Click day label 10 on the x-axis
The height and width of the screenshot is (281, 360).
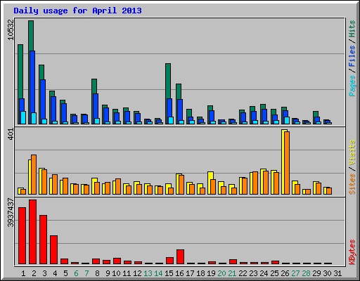click(116, 273)
